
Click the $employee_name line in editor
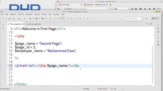pyautogui.click(x=46, y=51)
